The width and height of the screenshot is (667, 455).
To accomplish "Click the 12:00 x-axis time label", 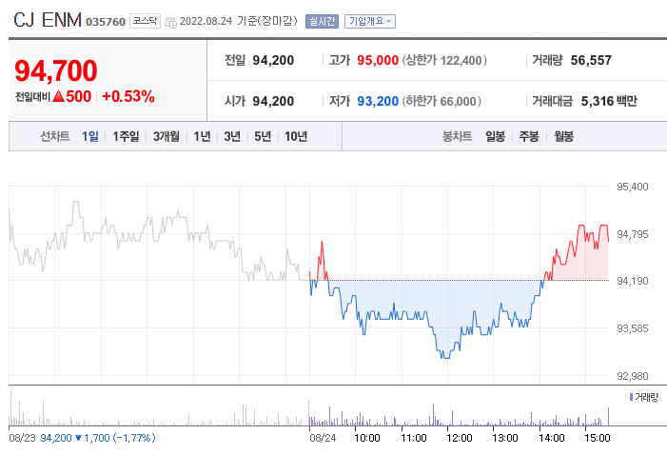I will [x=460, y=438].
